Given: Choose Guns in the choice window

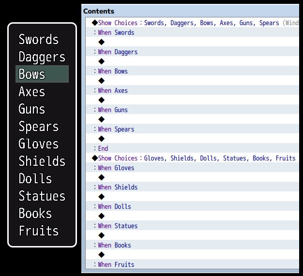Looking at the screenshot, I should [42, 109].
